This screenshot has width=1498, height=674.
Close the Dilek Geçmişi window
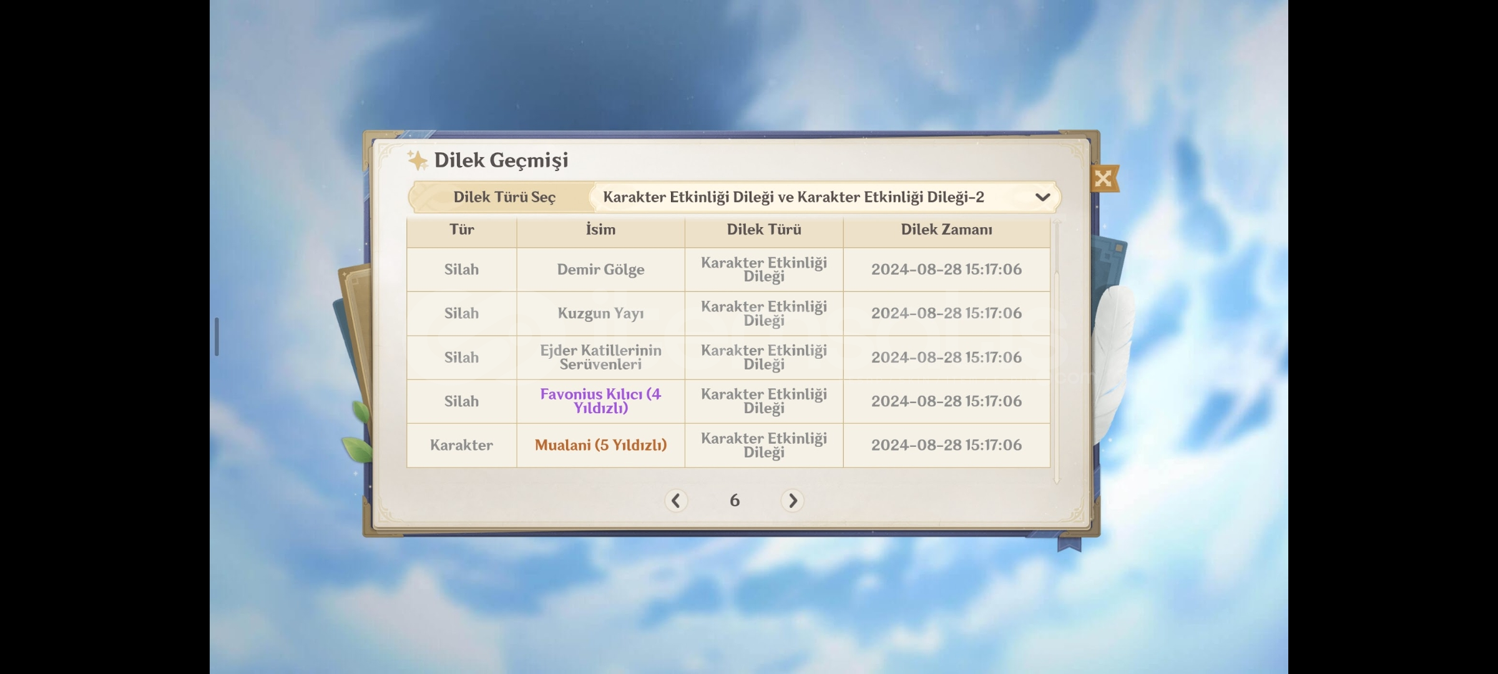coord(1104,178)
